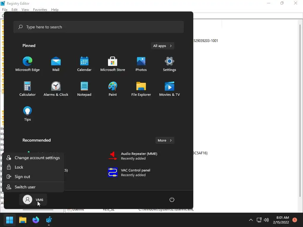Show hidden system tray icons
This screenshot has width=303, height=227.
(x=251, y=220)
